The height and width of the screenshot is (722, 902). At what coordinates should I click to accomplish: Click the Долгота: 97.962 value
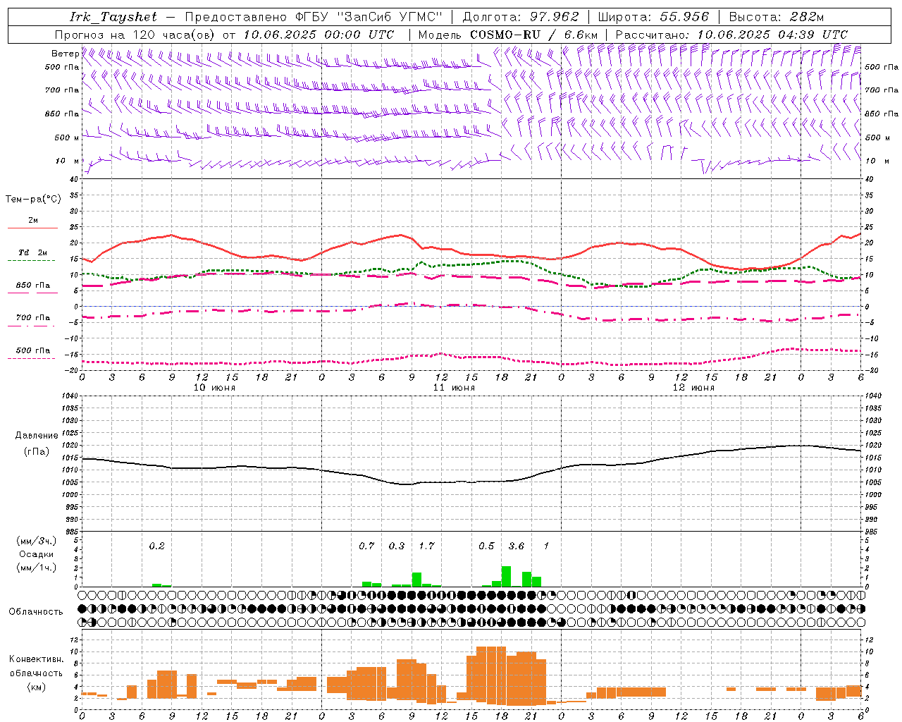[521, 17]
